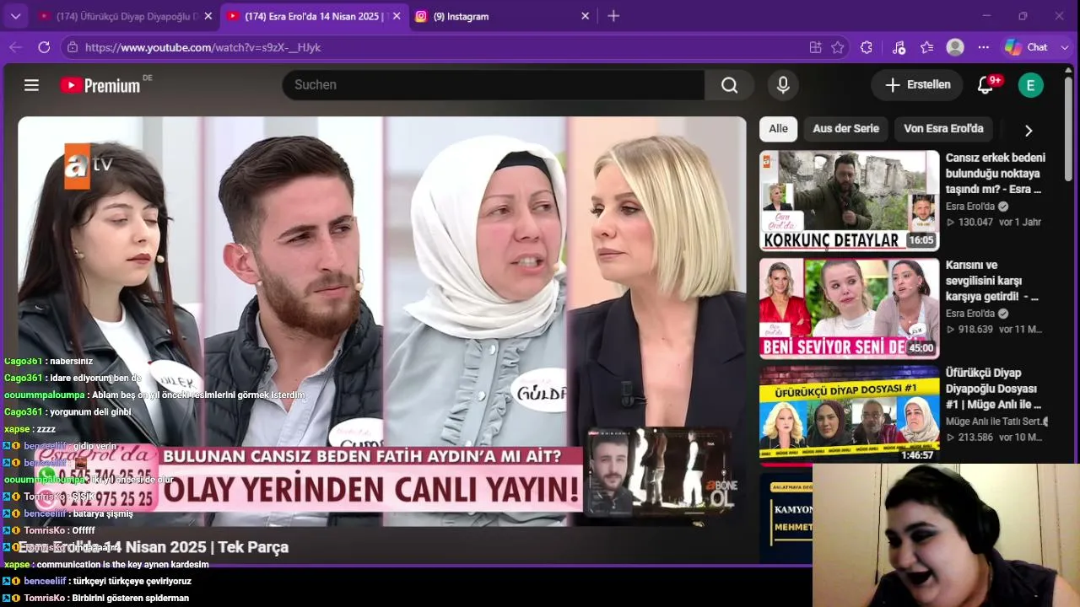
Task: Select the Esra Erol'da 14 Nisan 2025 tab
Action: (314, 16)
